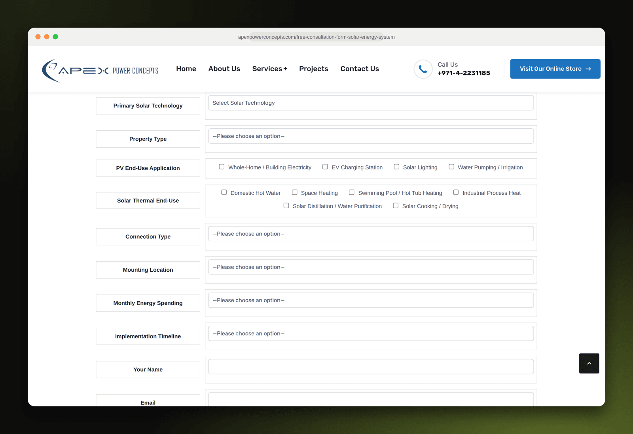
Task: Click the Call Us text
Action: click(x=447, y=64)
